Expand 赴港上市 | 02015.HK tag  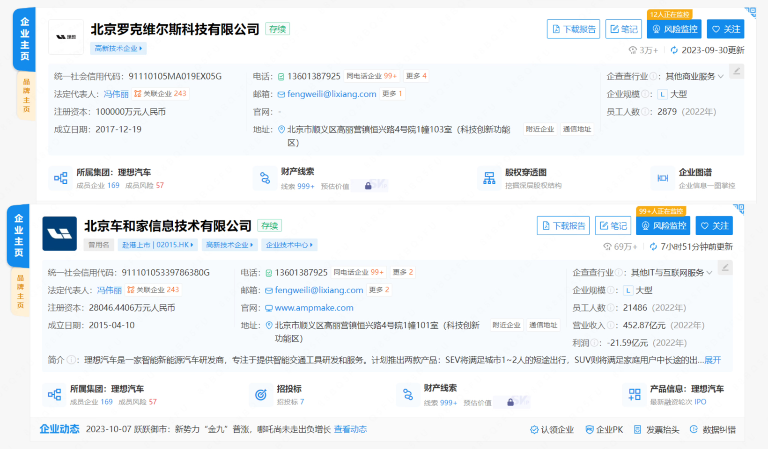click(157, 245)
